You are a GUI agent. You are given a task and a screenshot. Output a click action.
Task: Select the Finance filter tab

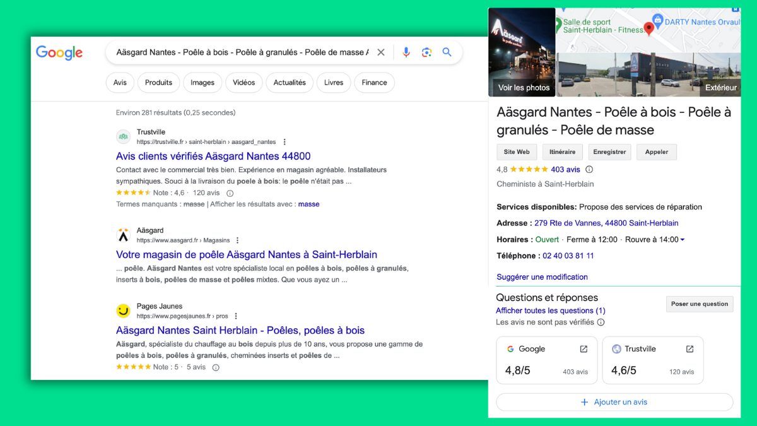374,83
